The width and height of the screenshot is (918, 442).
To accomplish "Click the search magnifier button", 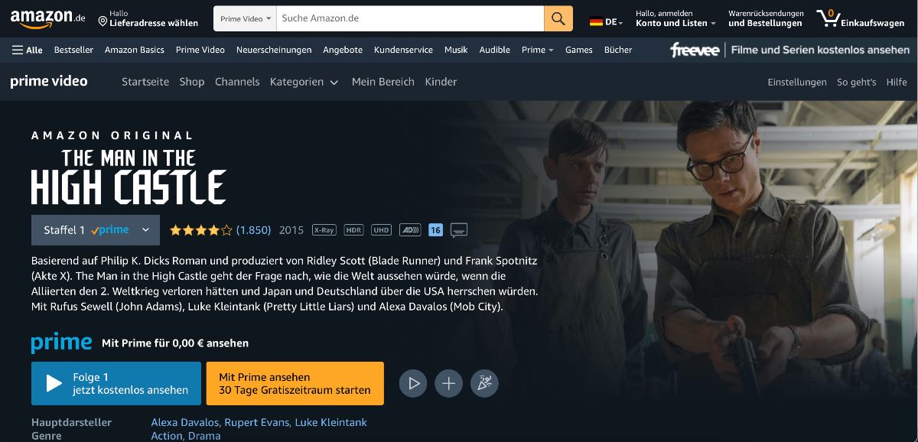I will tap(558, 18).
